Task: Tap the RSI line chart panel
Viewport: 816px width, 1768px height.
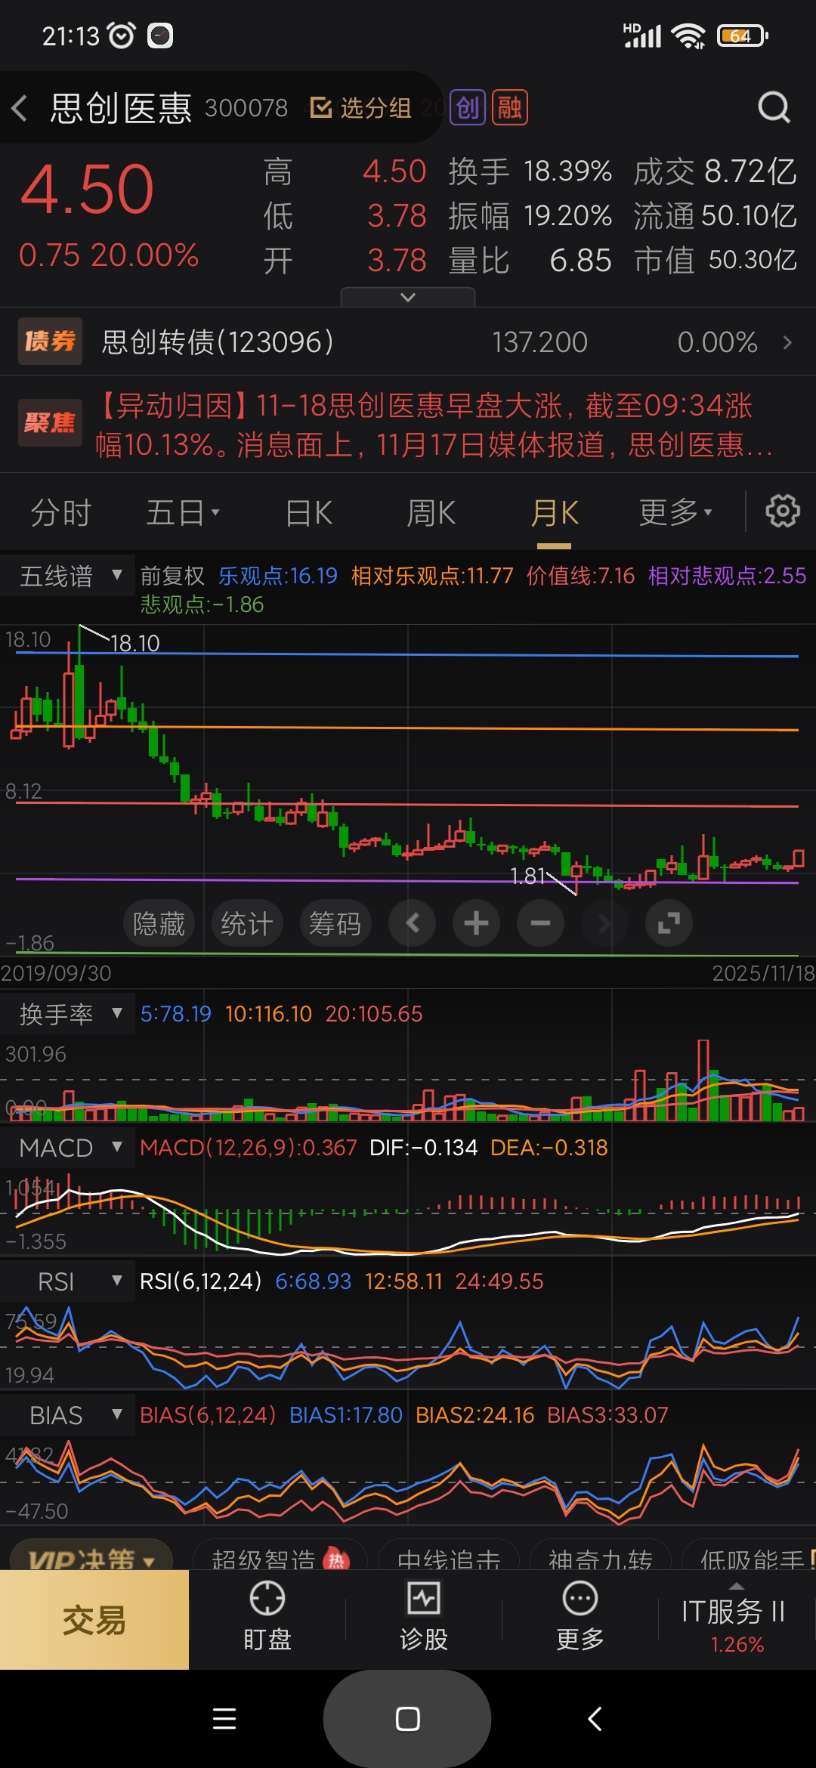Action: click(408, 1346)
